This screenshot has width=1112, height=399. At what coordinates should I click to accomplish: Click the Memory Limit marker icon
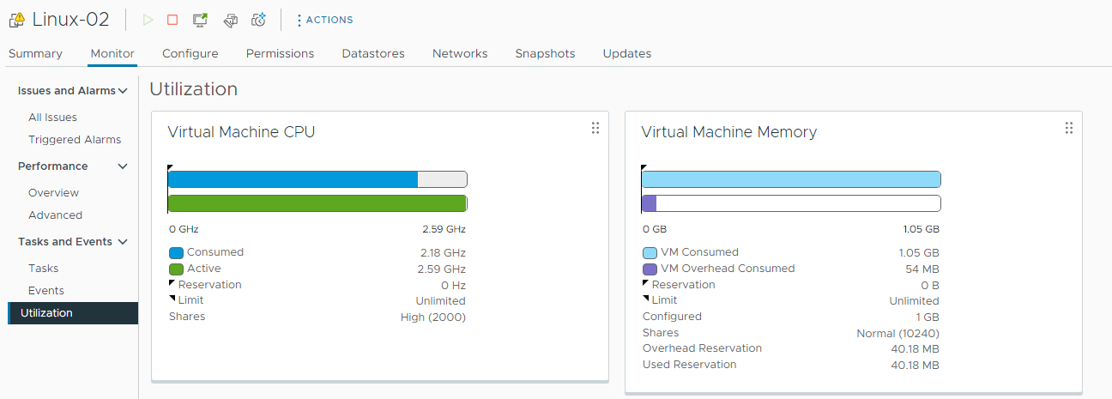pyautogui.click(x=646, y=299)
